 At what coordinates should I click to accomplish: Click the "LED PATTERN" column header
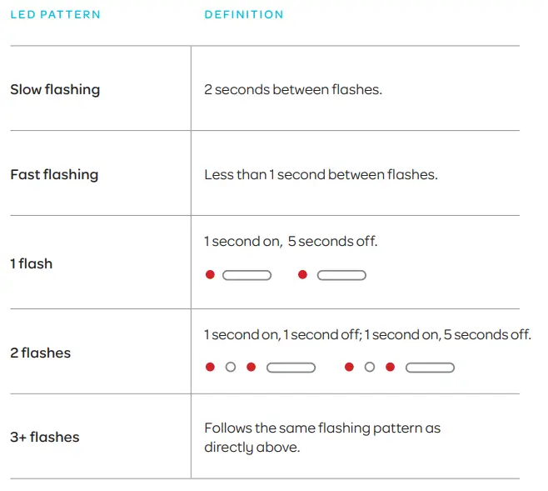(x=55, y=15)
